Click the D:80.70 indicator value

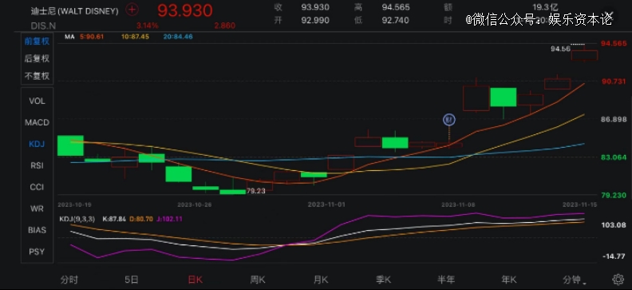click(140, 219)
